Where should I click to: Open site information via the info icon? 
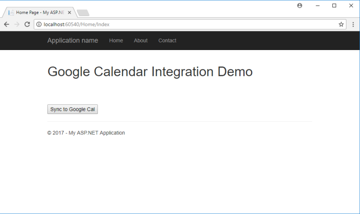[x=39, y=24]
